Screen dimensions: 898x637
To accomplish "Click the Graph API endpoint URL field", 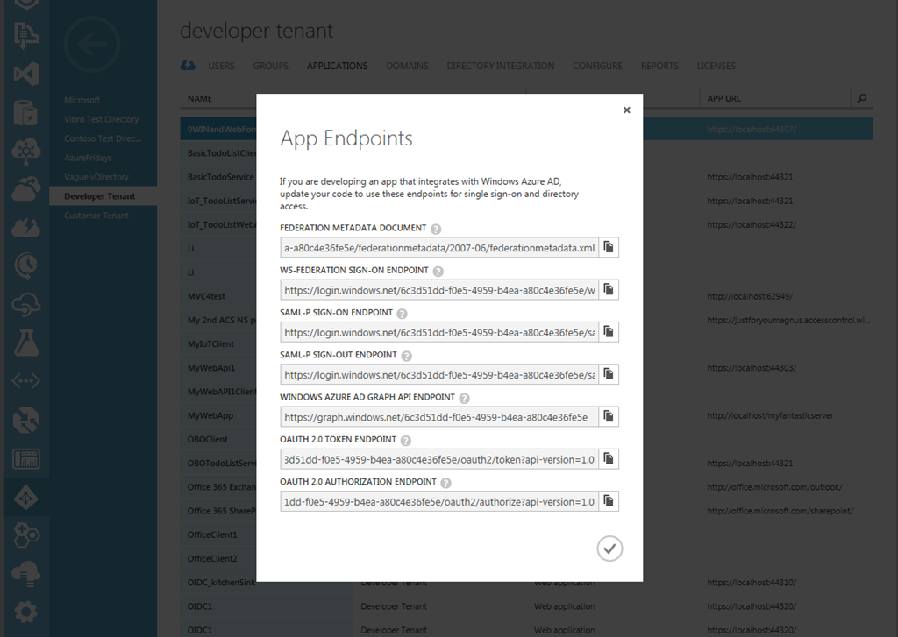I will 439,417.
